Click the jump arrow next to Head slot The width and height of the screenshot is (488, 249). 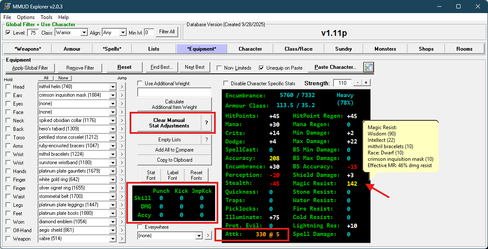pyautogui.click(x=122, y=87)
